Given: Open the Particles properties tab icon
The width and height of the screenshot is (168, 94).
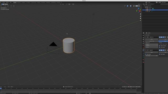Looking at the screenshot, I should click(x=143, y=52).
